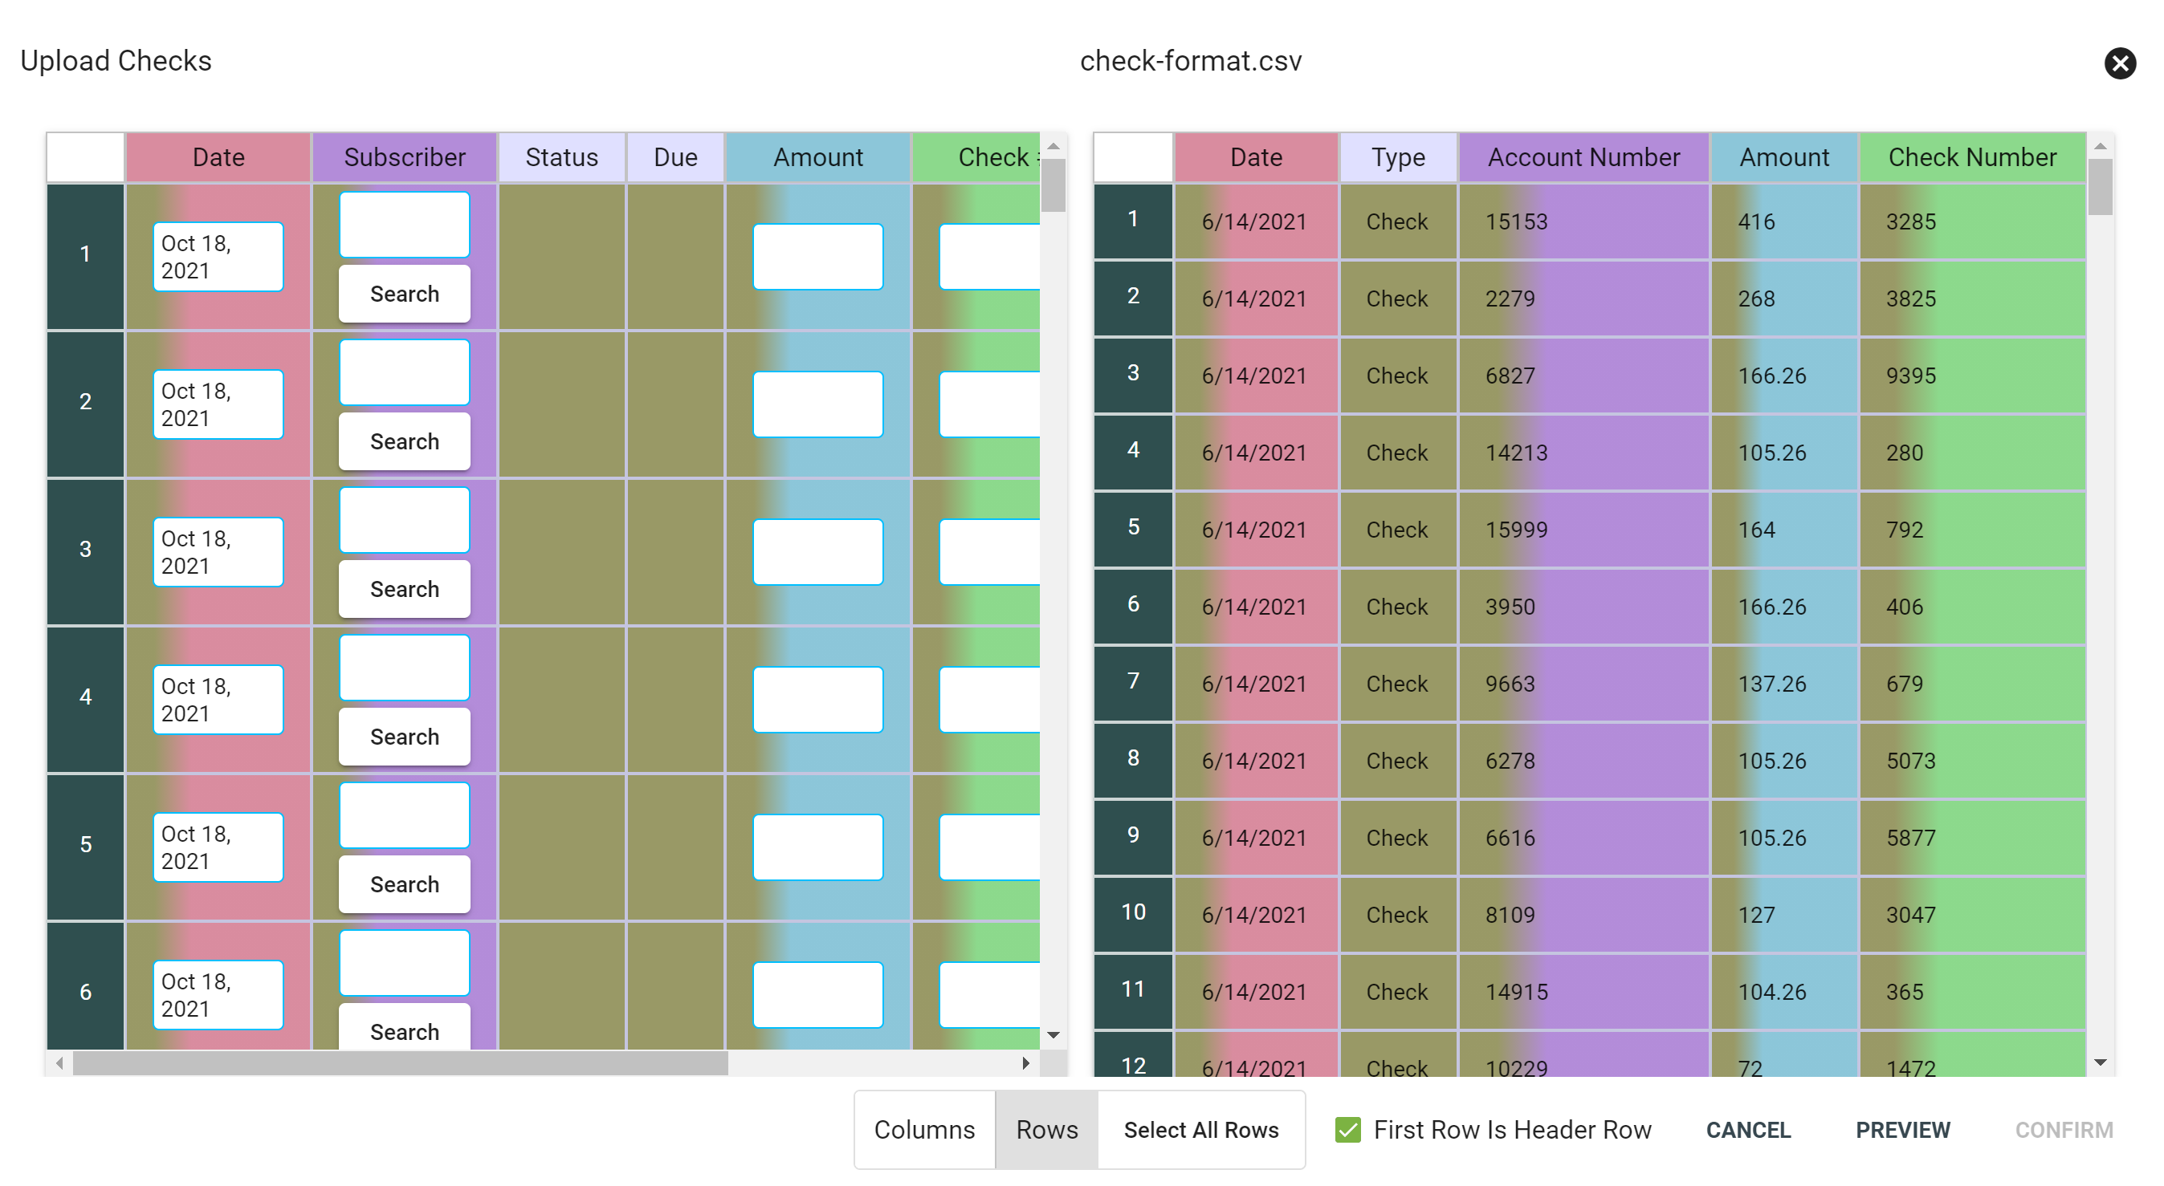Click subscriber input in left row 4
2164x1186 pixels.
404,668
